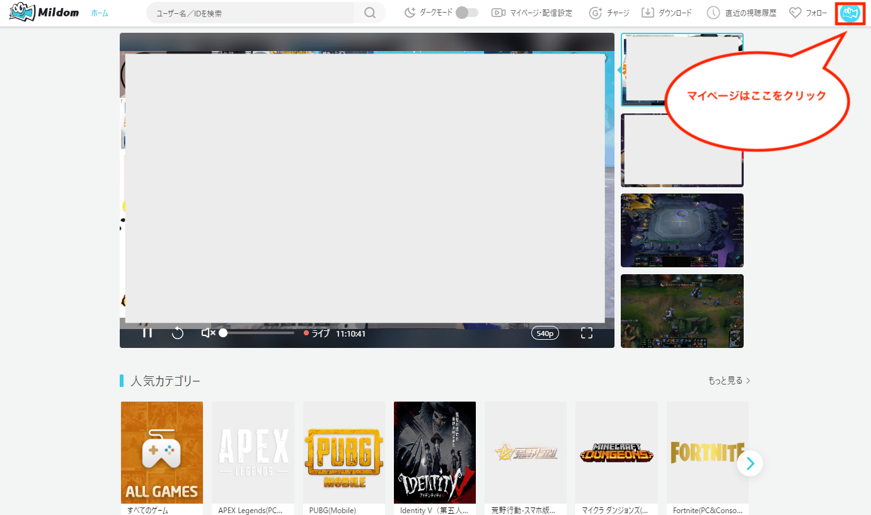Click the download arrow icon
Image resolution: width=871 pixels, height=515 pixels.
pyautogui.click(x=647, y=13)
